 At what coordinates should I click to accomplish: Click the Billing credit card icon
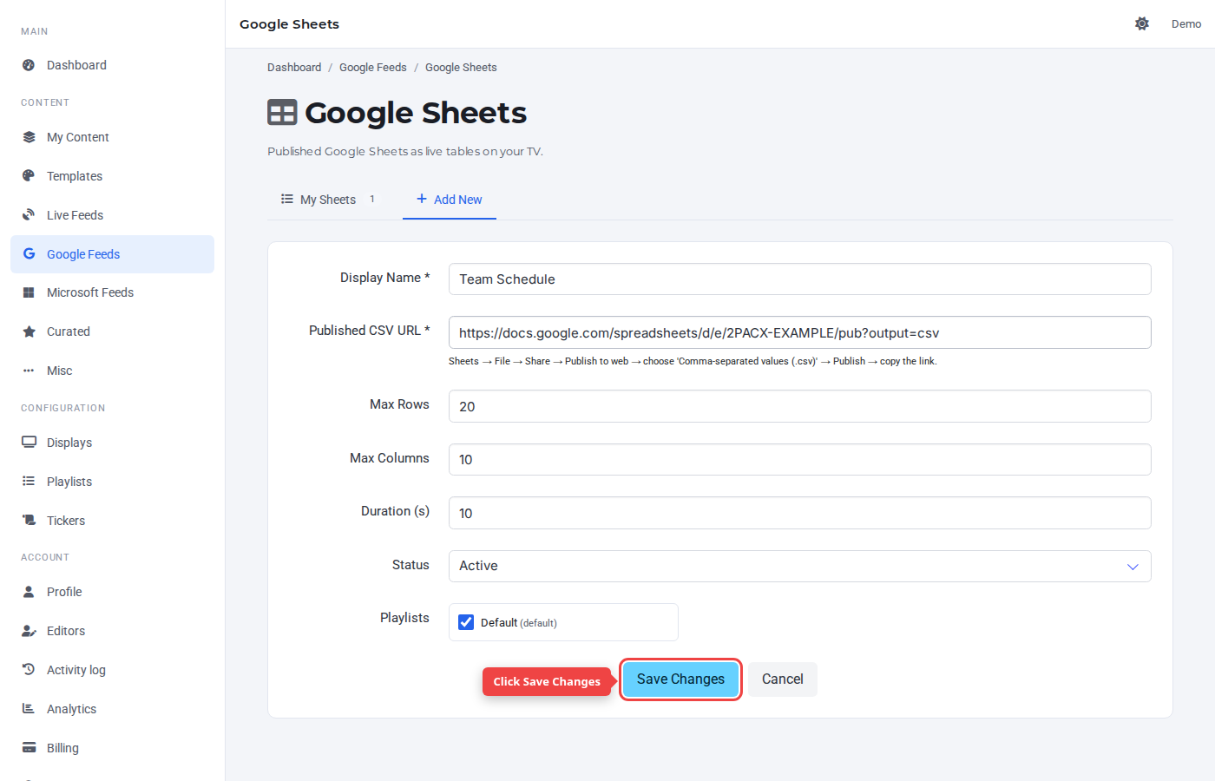(29, 748)
